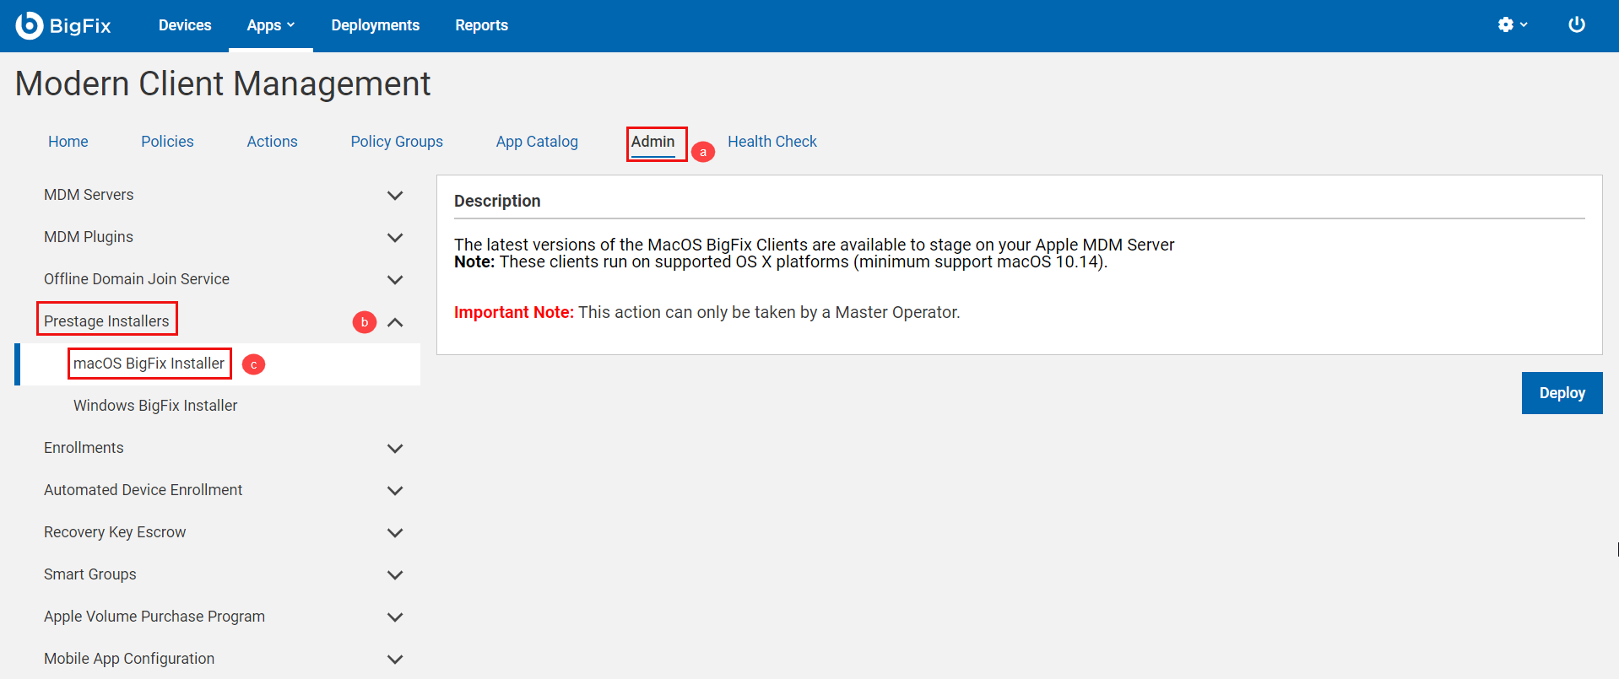This screenshot has width=1619, height=679.
Task: Click the power logout icon
Action: click(x=1576, y=25)
